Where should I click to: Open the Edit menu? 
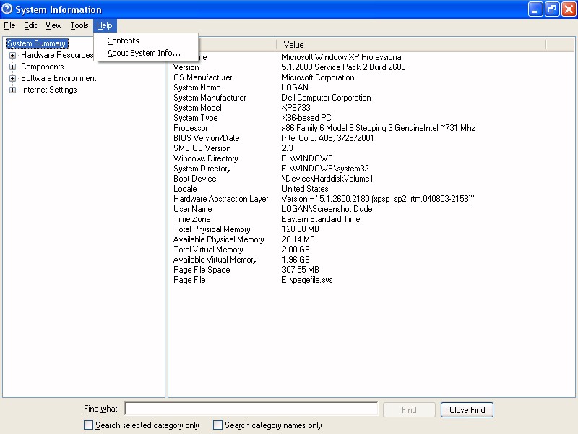click(x=30, y=25)
